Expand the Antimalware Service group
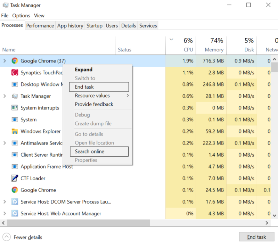278x246 pixels. pos(5,143)
